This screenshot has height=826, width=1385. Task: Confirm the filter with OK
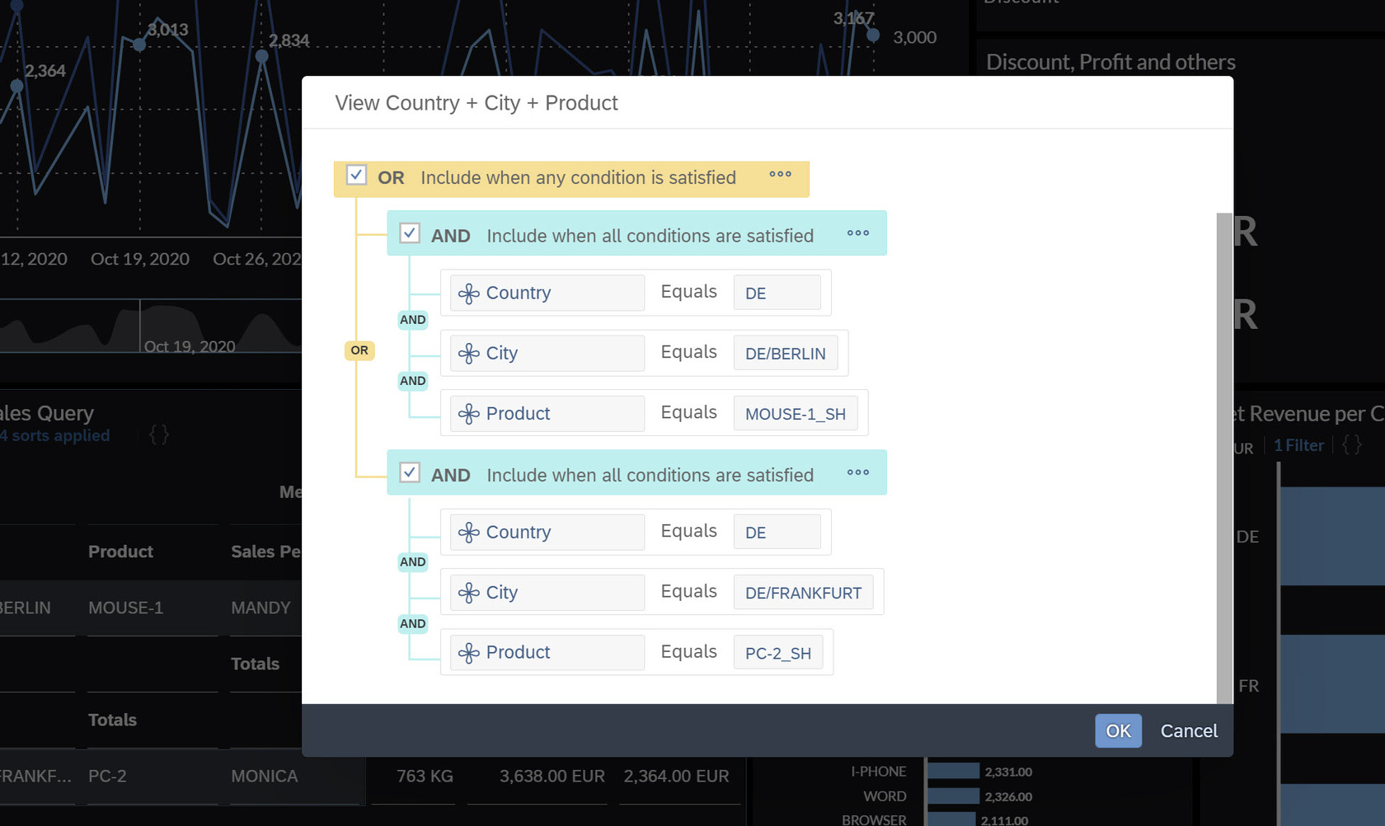click(1118, 730)
